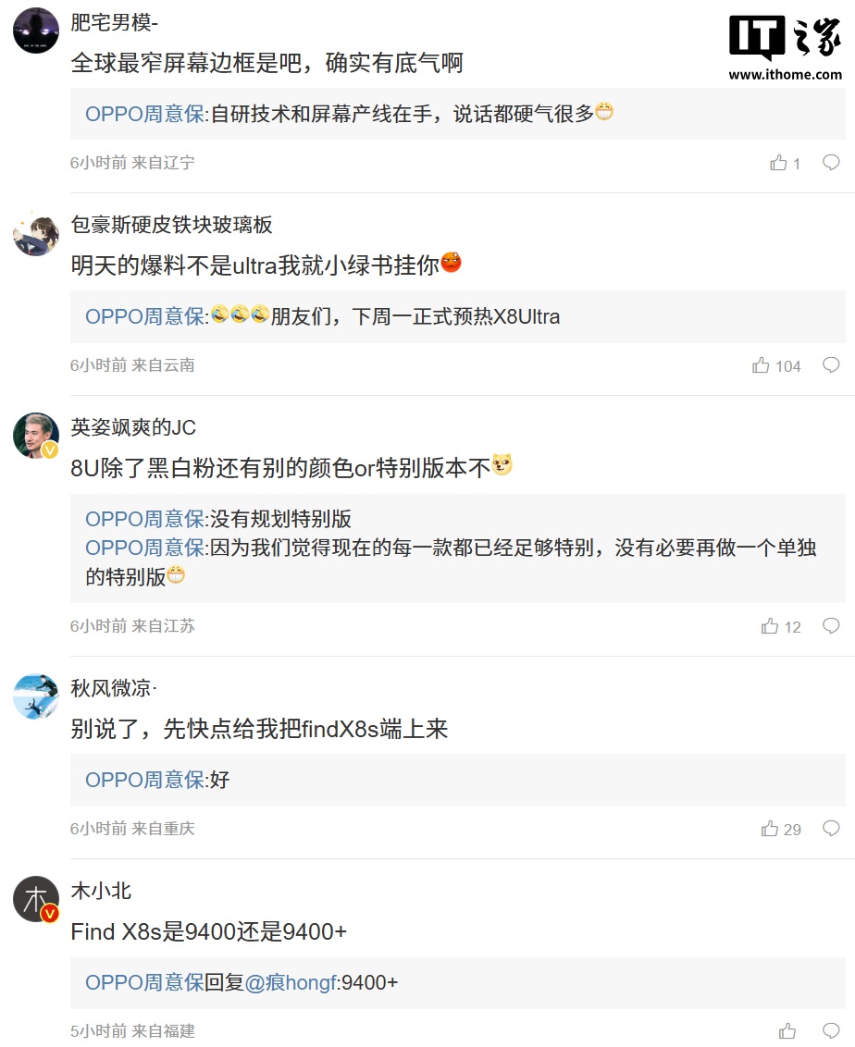855x1047 pixels.
Task: Like the comment with 104 likes
Action: coord(761,365)
